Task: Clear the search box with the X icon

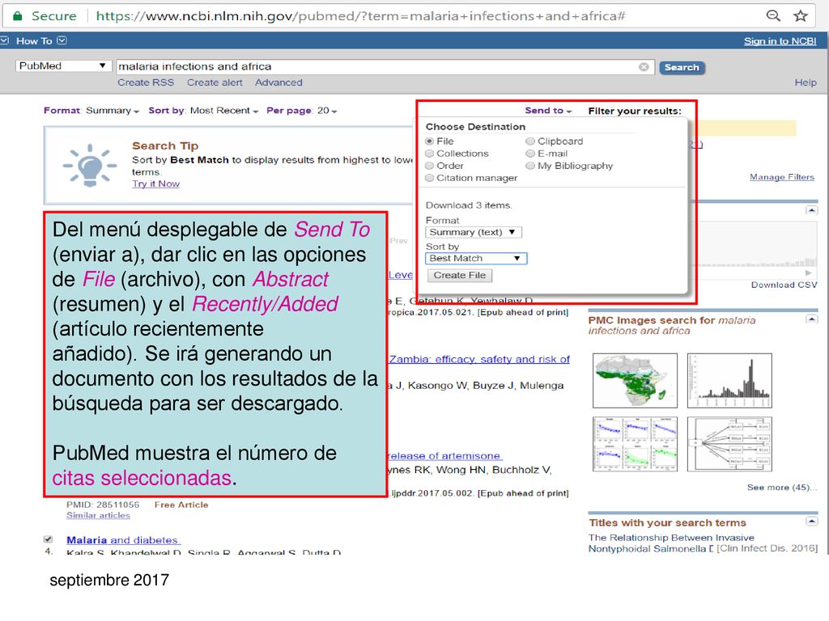Action: coord(644,67)
